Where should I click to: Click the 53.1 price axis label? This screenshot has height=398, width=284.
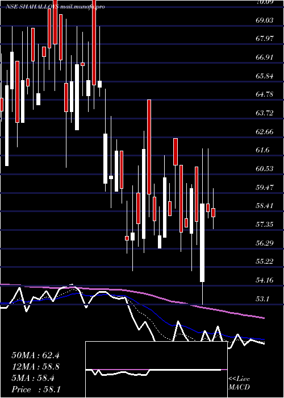point(262,298)
